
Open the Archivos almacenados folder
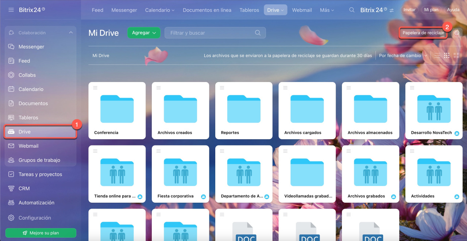click(370, 110)
